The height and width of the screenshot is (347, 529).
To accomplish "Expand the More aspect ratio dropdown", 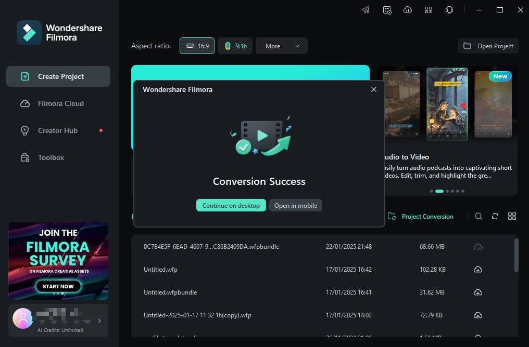I will tap(282, 46).
